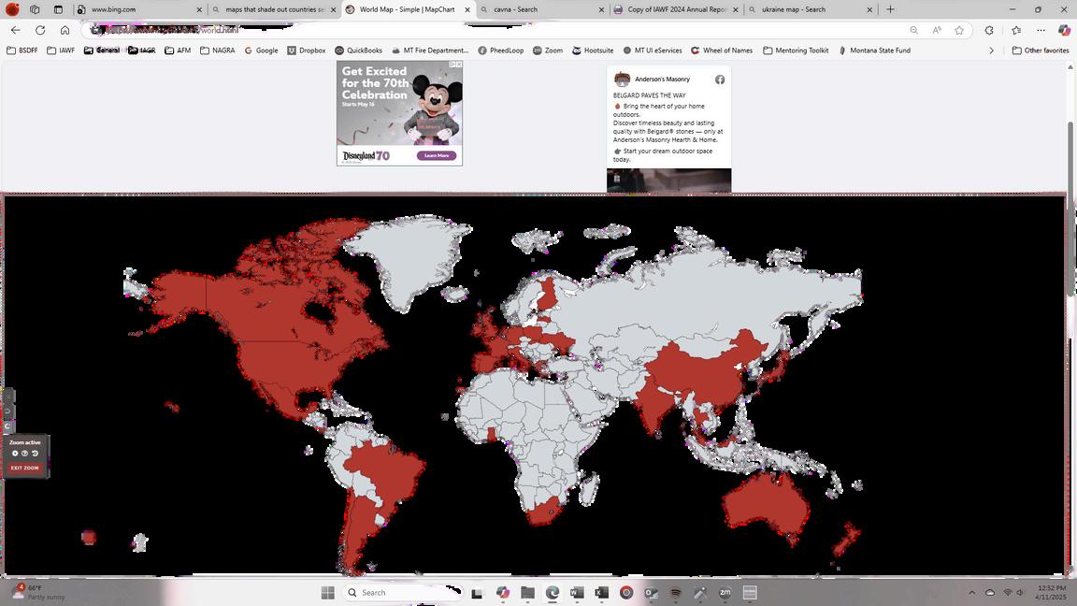Viewport: 1077px width, 606px height.
Task: Open the Wheel of Names bookmark
Action: [x=722, y=50]
